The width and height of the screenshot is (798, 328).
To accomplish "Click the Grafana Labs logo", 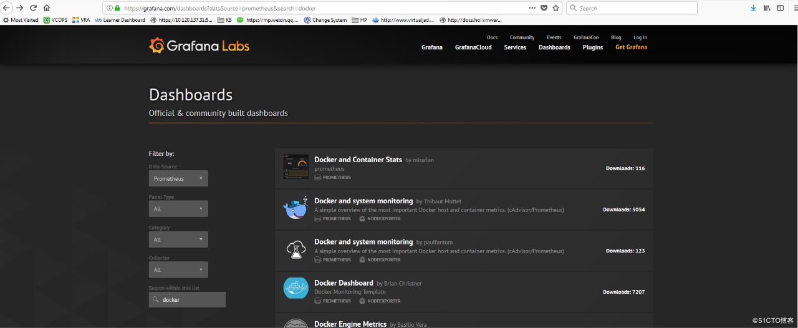I will pos(199,46).
